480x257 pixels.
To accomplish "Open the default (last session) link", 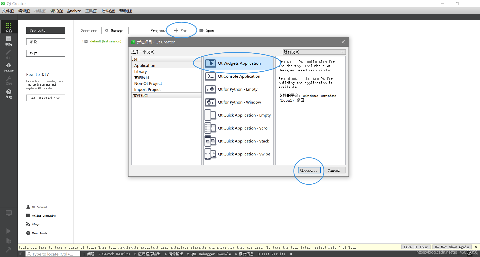I will tap(105, 41).
